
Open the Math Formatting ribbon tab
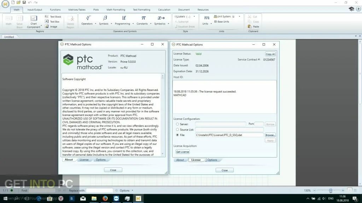[x=116, y=10]
